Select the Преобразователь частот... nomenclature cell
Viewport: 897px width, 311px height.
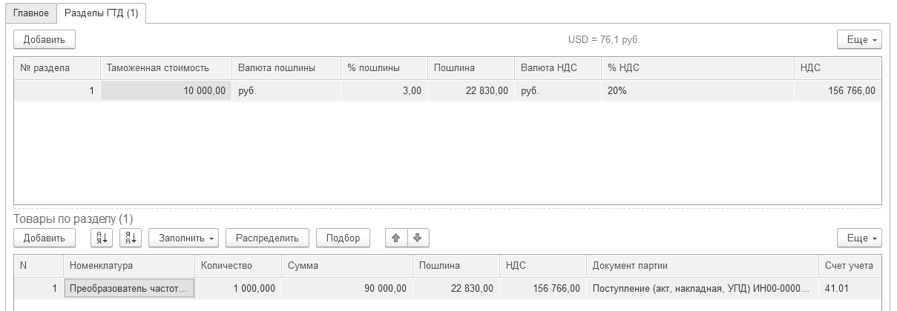click(129, 288)
